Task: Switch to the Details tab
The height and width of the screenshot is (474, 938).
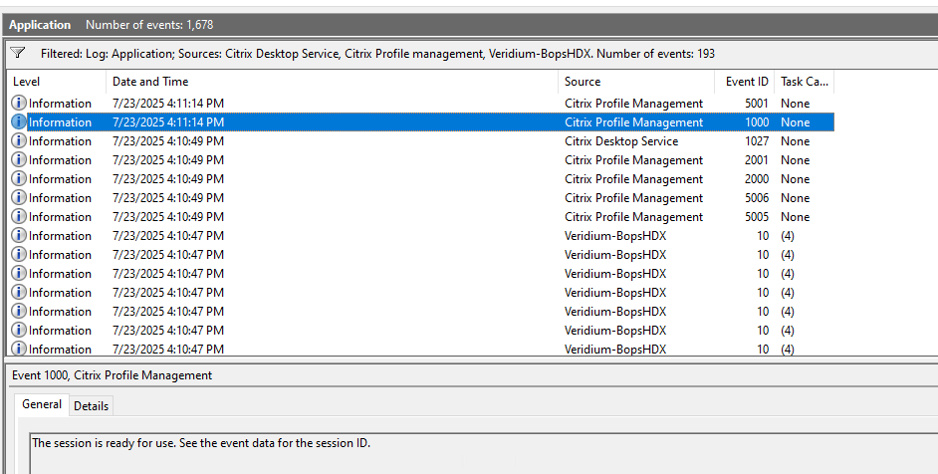Action: (91, 406)
